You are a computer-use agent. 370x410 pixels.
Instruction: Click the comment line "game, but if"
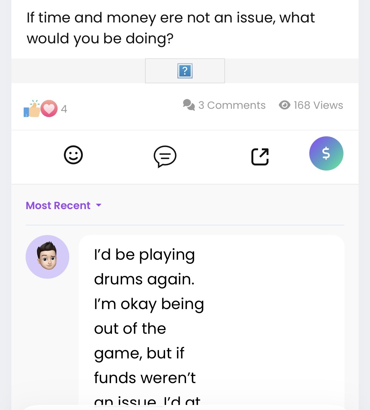coord(139,353)
